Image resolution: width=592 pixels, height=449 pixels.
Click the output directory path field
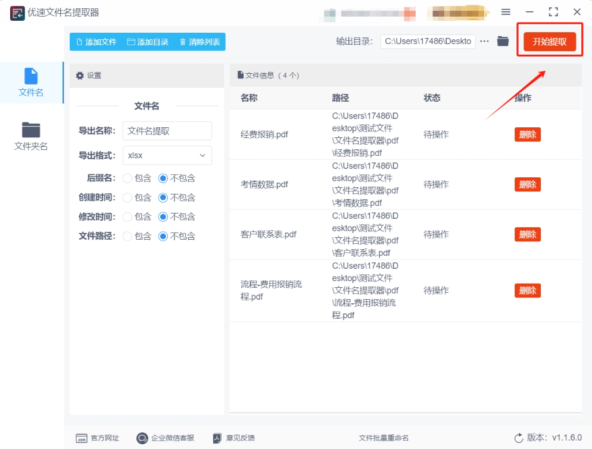point(428,42)
